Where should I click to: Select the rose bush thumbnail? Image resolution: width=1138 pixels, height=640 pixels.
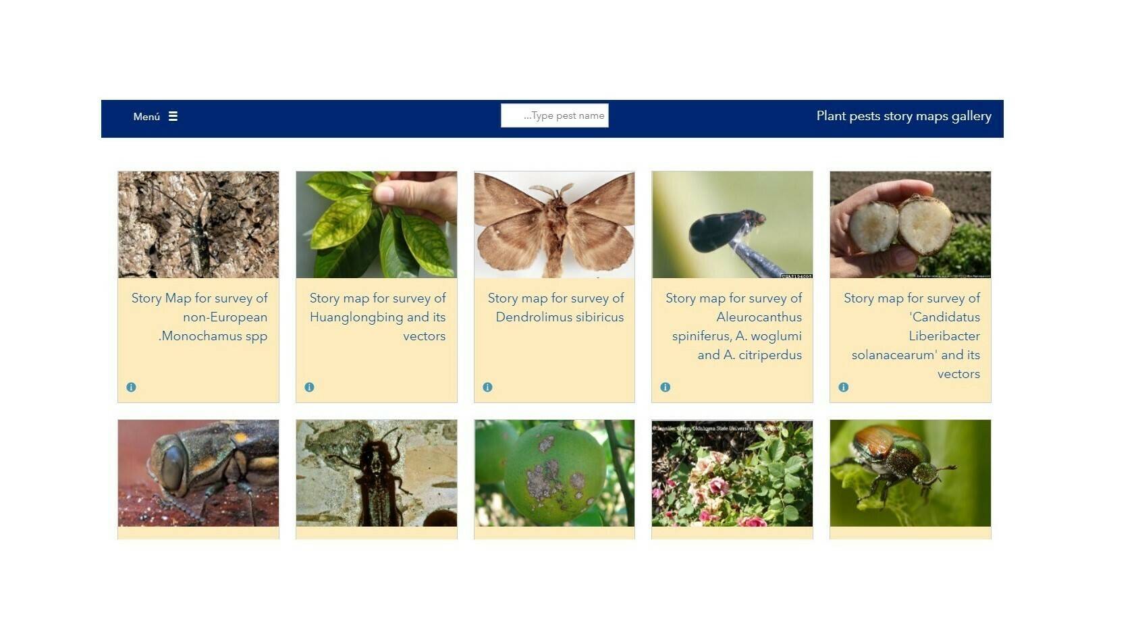(x=732, y=473)
